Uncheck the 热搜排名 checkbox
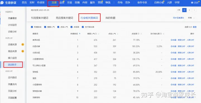 (32, 27)
